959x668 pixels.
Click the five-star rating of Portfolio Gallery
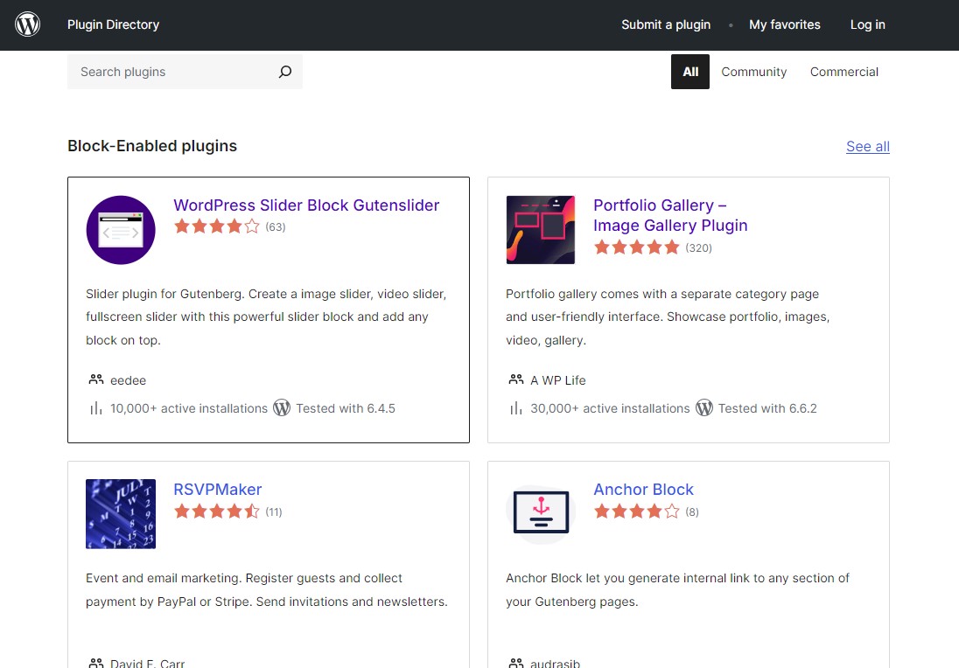[x=637, y=247]
